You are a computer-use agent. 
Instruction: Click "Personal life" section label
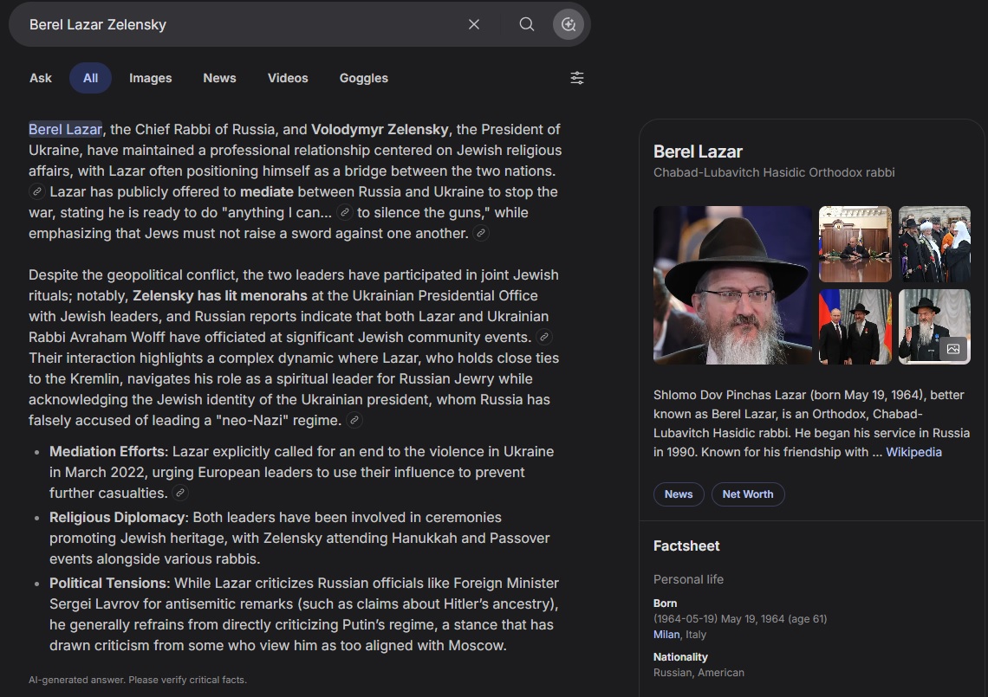point(688,579)
